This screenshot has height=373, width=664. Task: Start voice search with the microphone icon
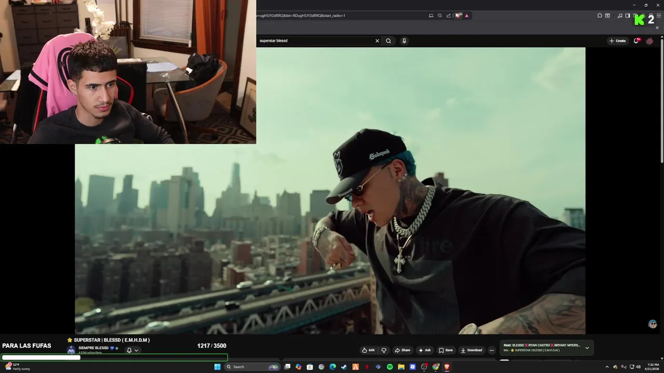point(404,41)
